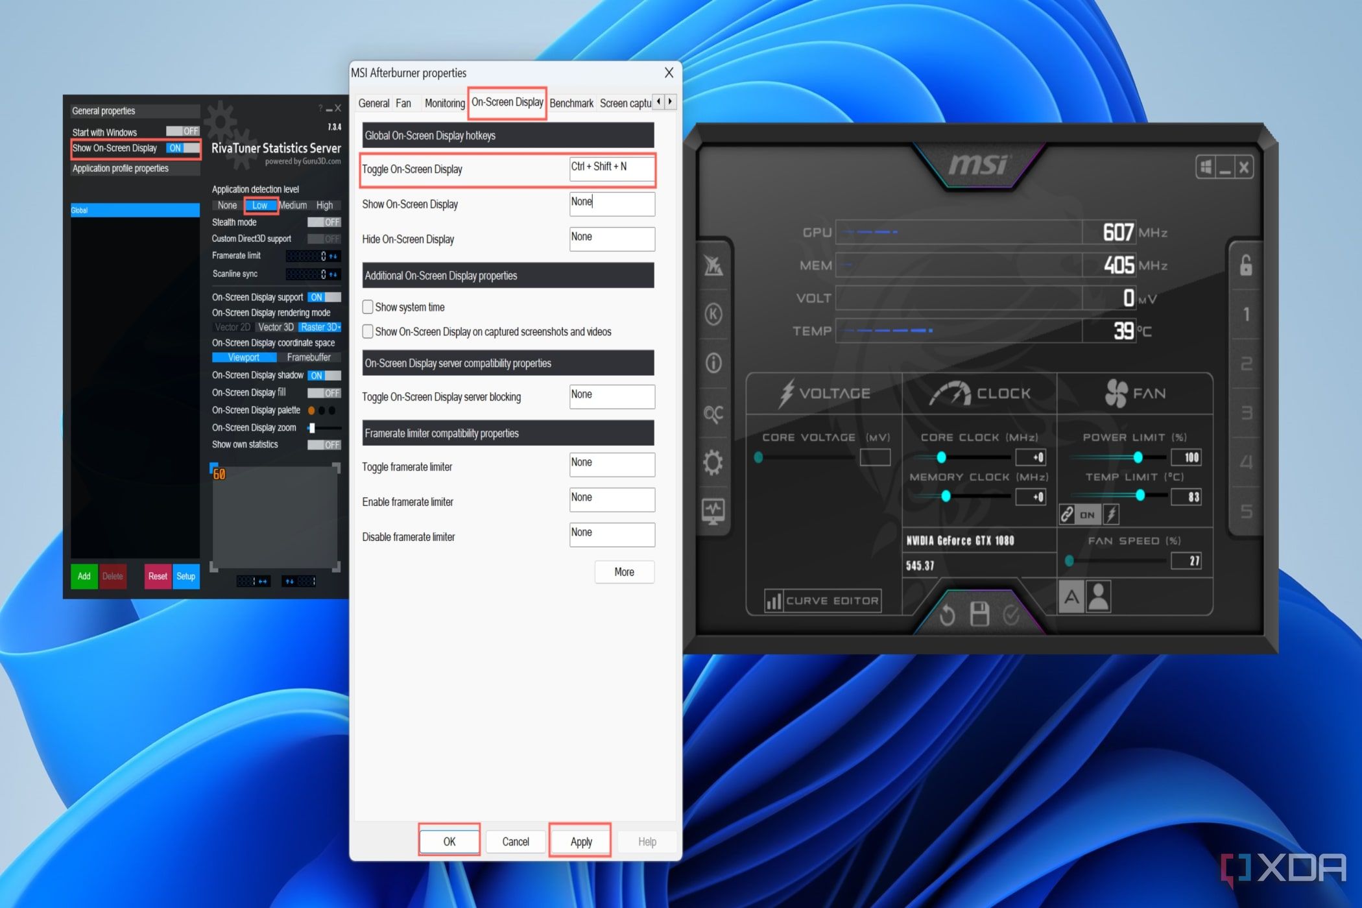
Task: Select Viewport coordinate space
Action: tap(244, 357)
